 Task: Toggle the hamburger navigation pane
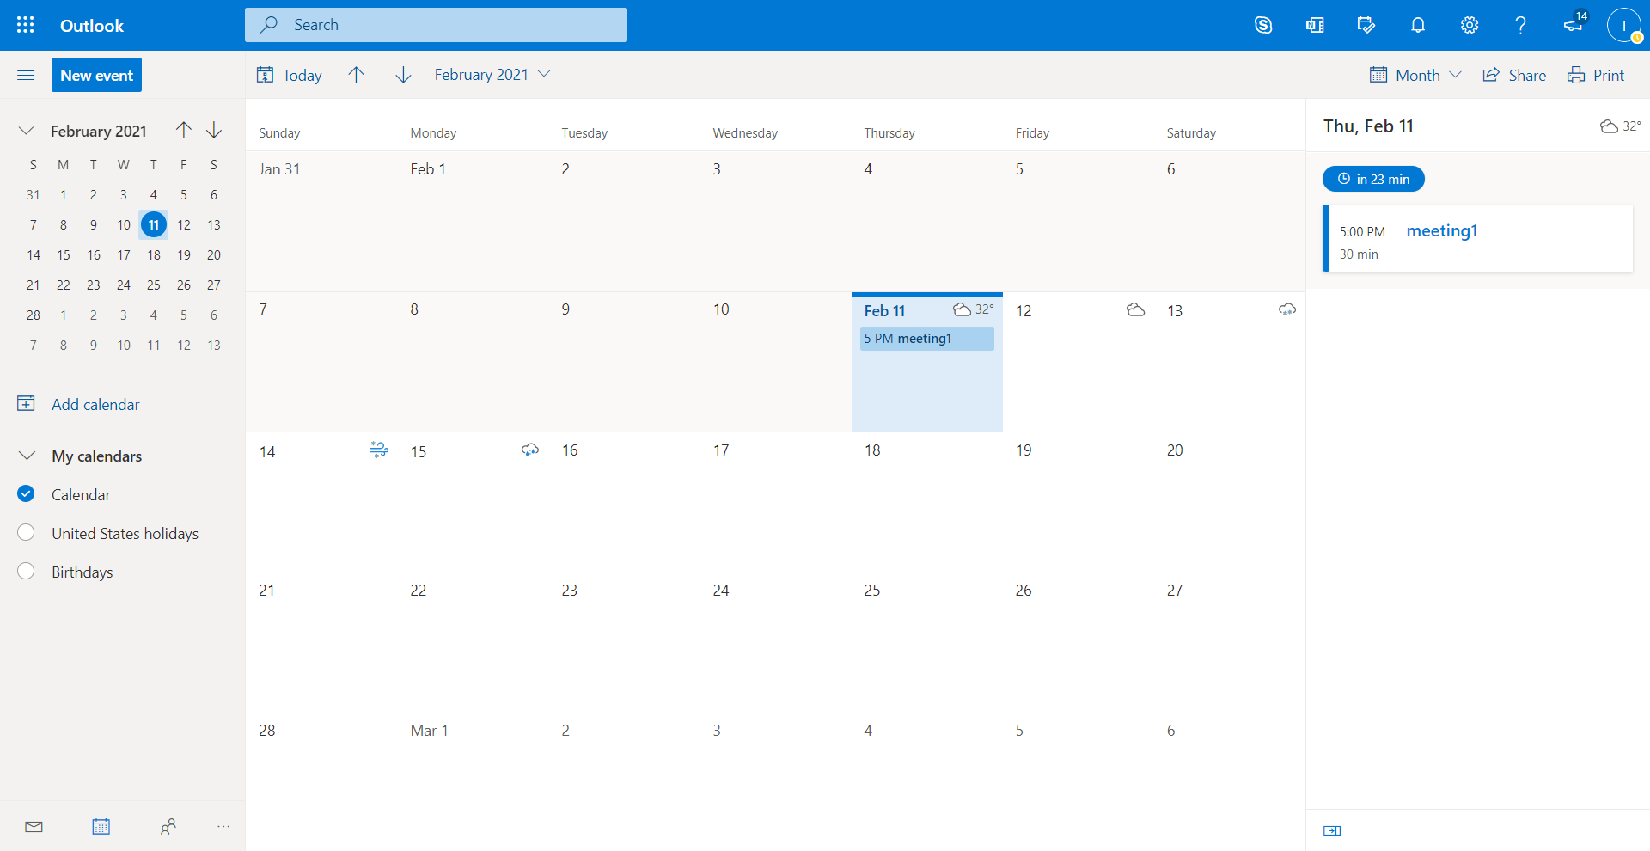pyautogui.click(x=26, y=76)
